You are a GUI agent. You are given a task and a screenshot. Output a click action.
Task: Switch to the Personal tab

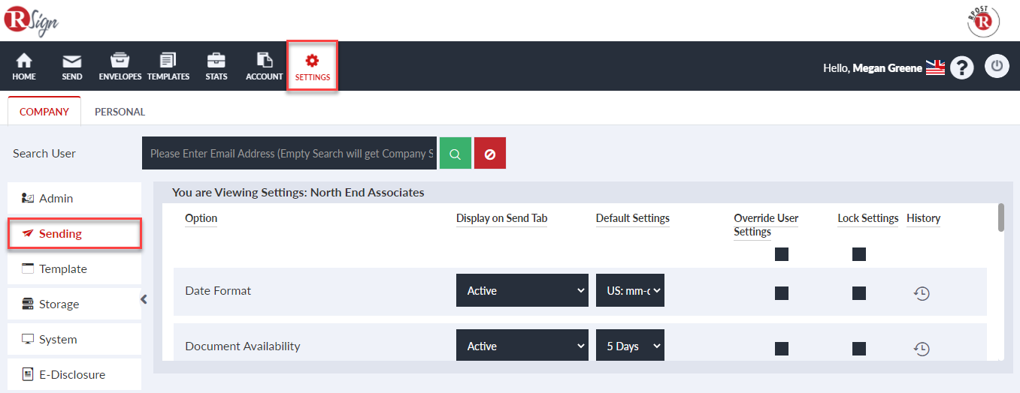120,112
